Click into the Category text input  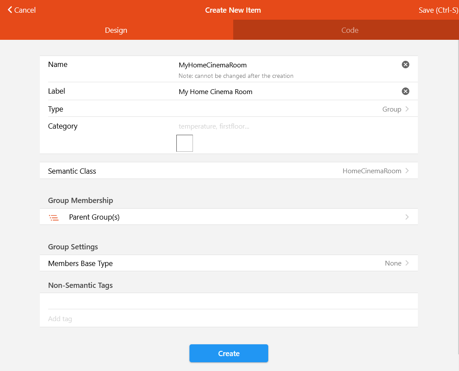point(284,126)
